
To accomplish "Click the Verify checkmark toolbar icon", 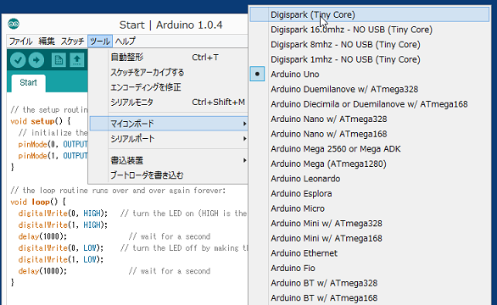I will 18,60.
